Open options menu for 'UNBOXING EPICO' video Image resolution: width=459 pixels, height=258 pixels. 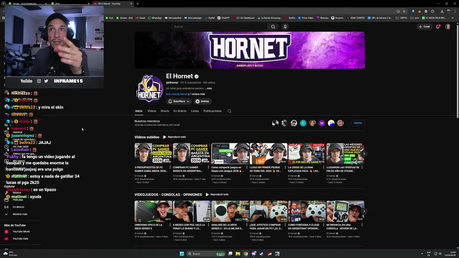point(170,225)
